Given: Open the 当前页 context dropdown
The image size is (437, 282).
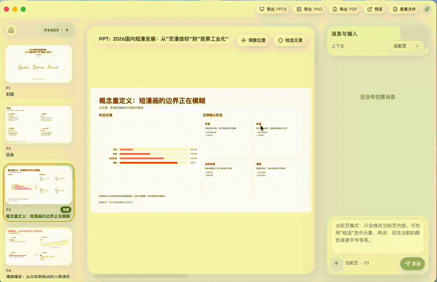Looking at the screenshot, I should [x=406, y=46].
